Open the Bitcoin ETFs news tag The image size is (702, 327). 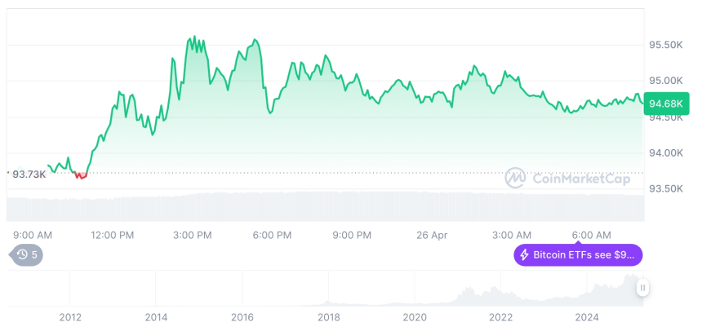click(578, 255)
